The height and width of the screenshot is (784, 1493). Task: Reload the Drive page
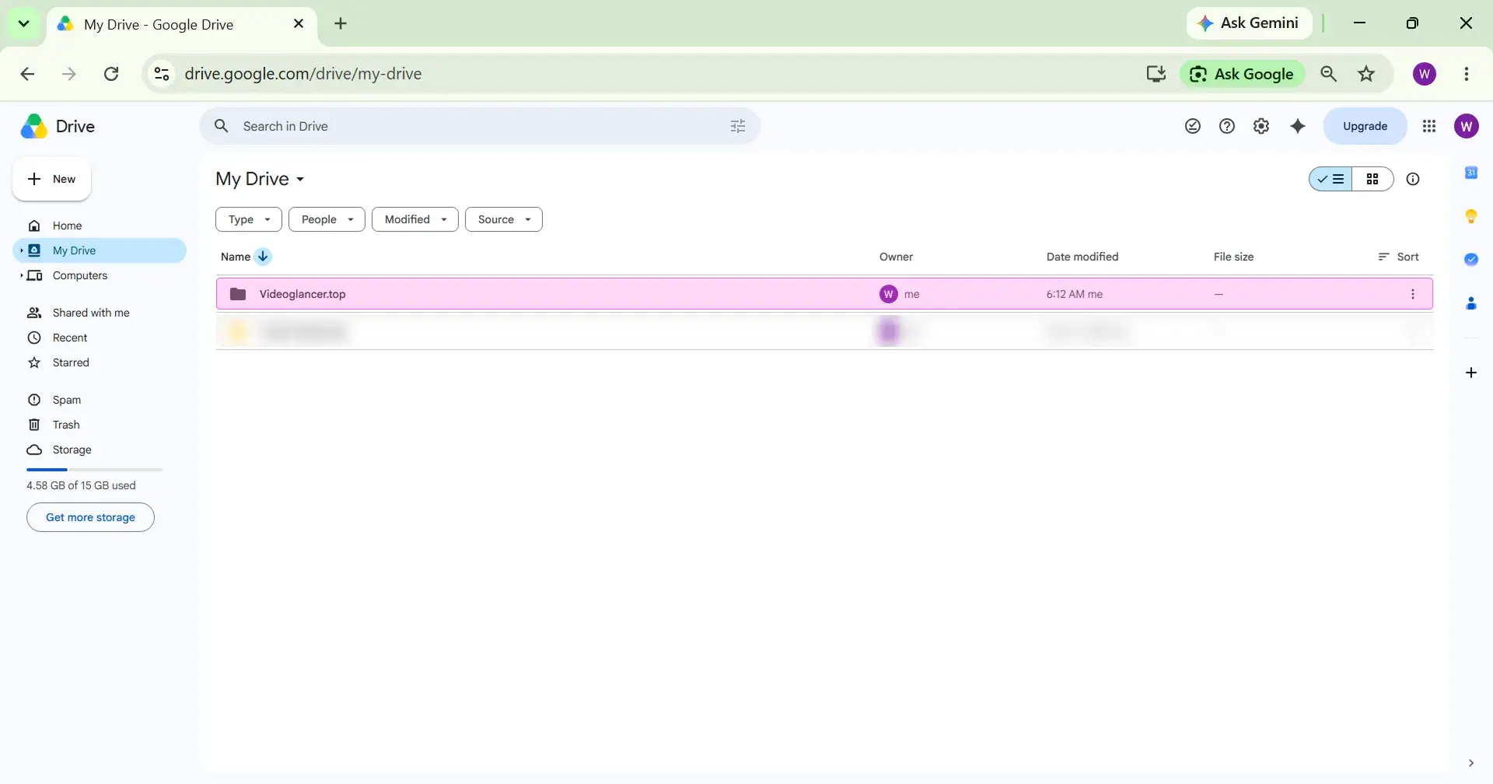pyautogui.click(x=111, y=74)
